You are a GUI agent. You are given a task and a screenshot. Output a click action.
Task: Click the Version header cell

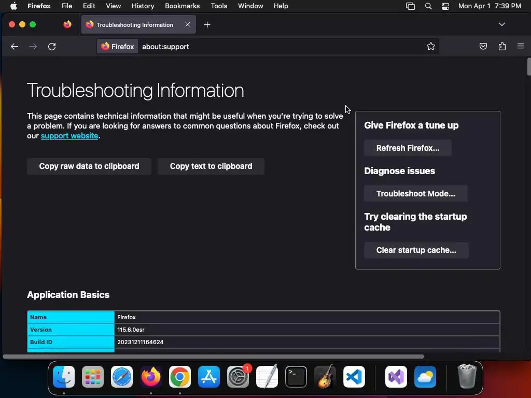click(71, 330)
